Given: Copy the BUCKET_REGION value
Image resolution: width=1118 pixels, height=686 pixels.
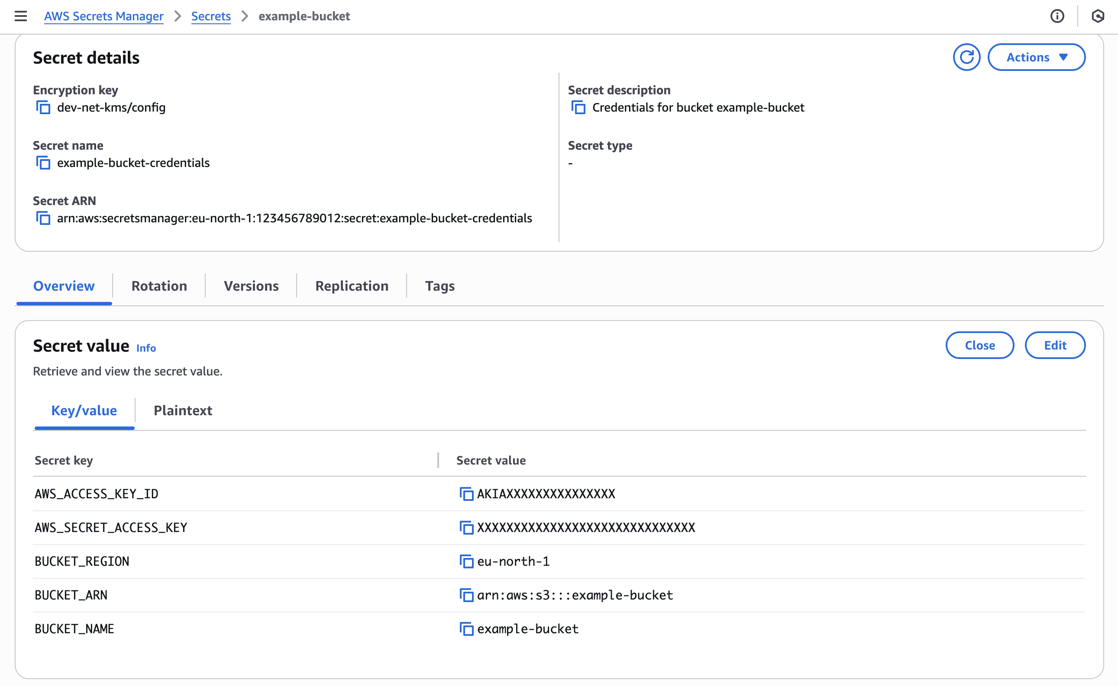Looking at the screenshot, I should click(466, 561).
